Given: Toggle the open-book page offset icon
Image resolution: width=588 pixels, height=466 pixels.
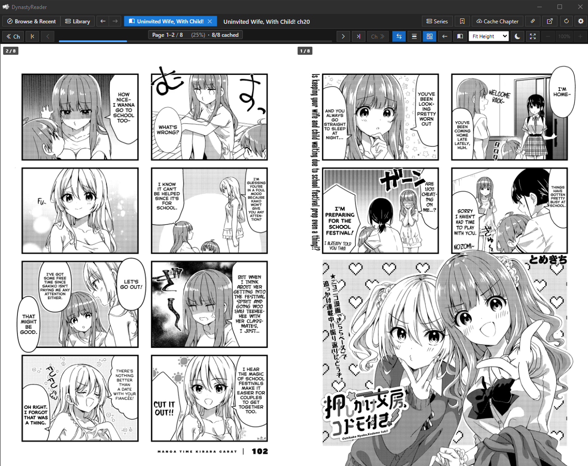Looking at the screenshot, I should pos(460,36).
